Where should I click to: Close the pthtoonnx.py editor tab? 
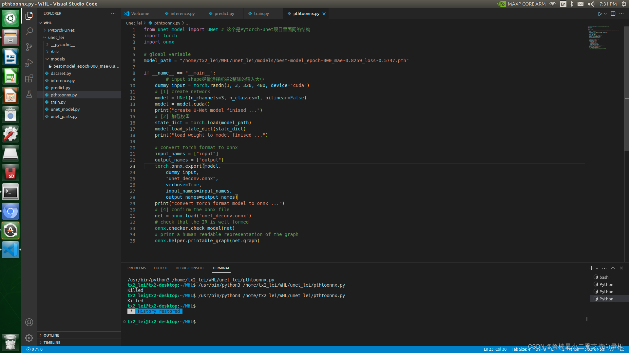(x=324, y=14)
